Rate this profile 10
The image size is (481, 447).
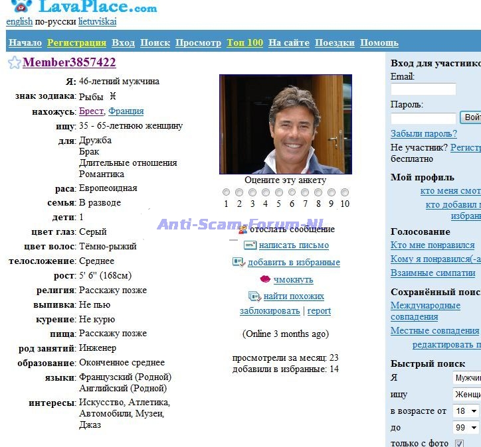[345, 192]
